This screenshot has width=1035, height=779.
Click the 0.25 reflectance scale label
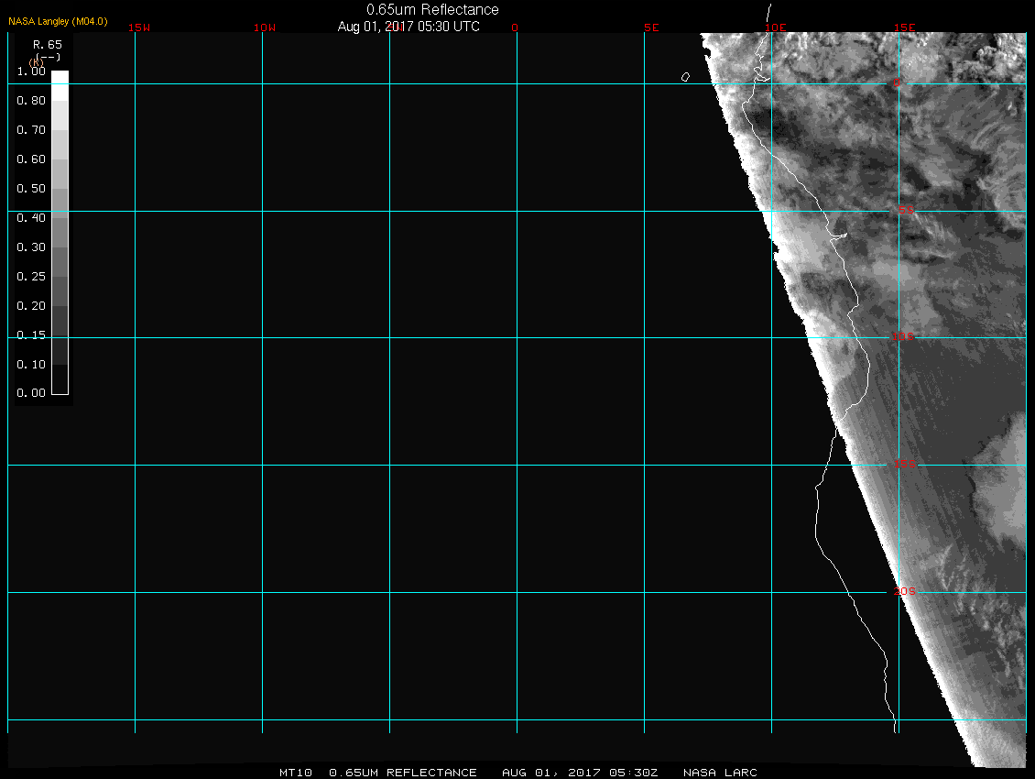(31, 277)
